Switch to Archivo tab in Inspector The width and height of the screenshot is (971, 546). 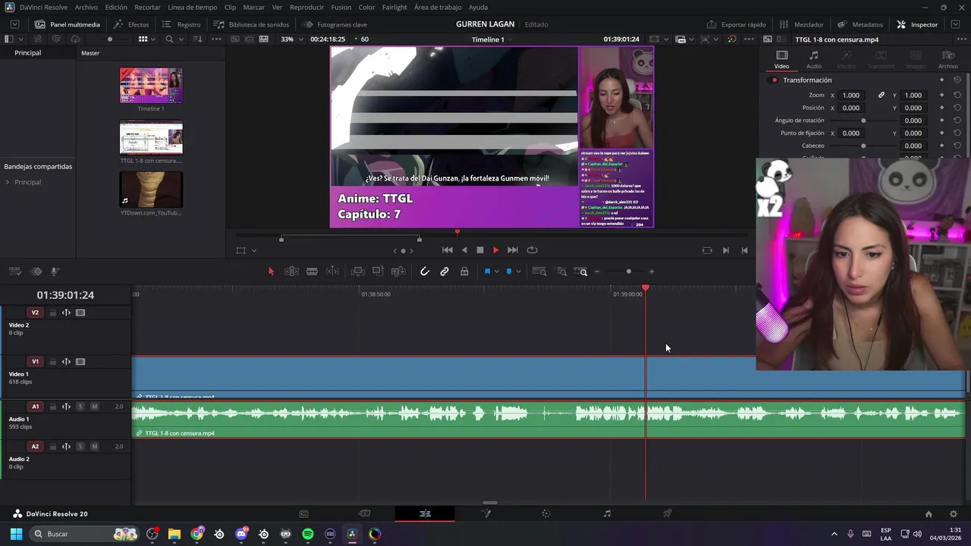pos(948,60)
